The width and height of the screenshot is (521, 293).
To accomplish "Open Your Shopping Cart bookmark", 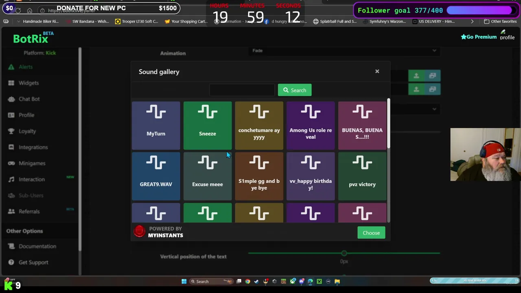I will tap(186, 21).
